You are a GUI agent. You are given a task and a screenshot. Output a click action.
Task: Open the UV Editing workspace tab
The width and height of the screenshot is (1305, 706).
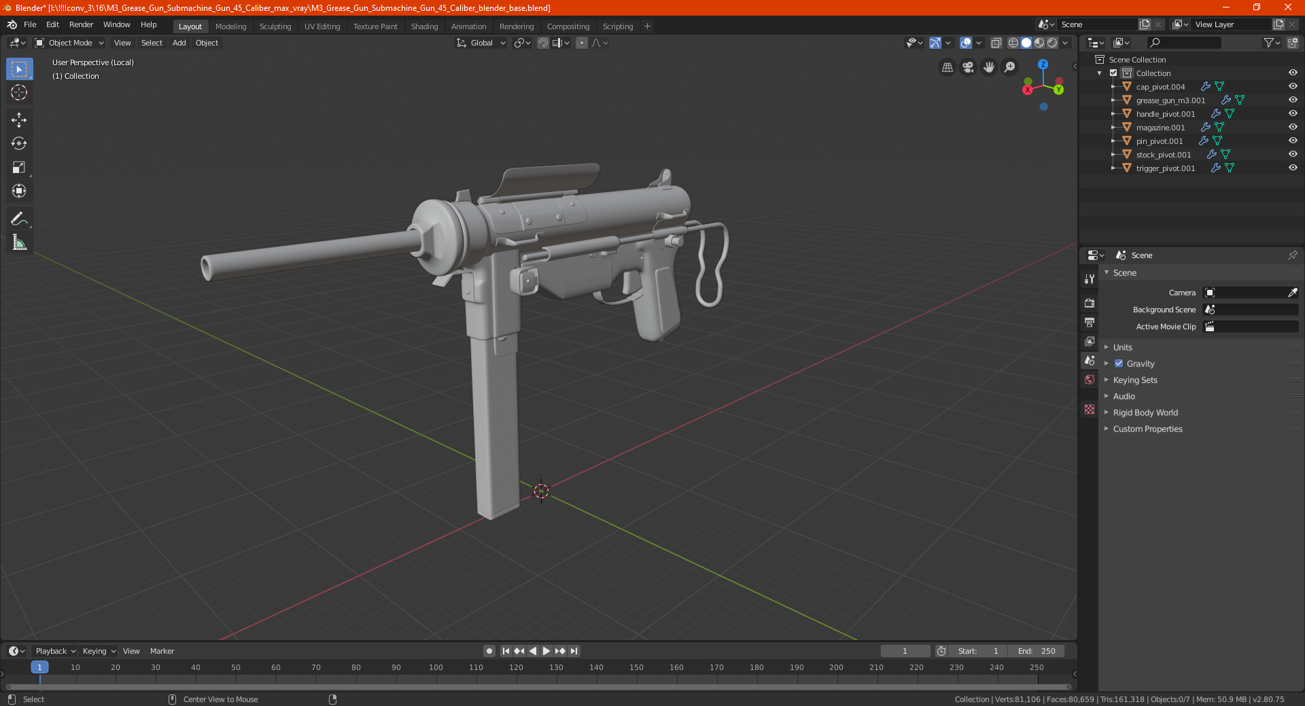322,26
